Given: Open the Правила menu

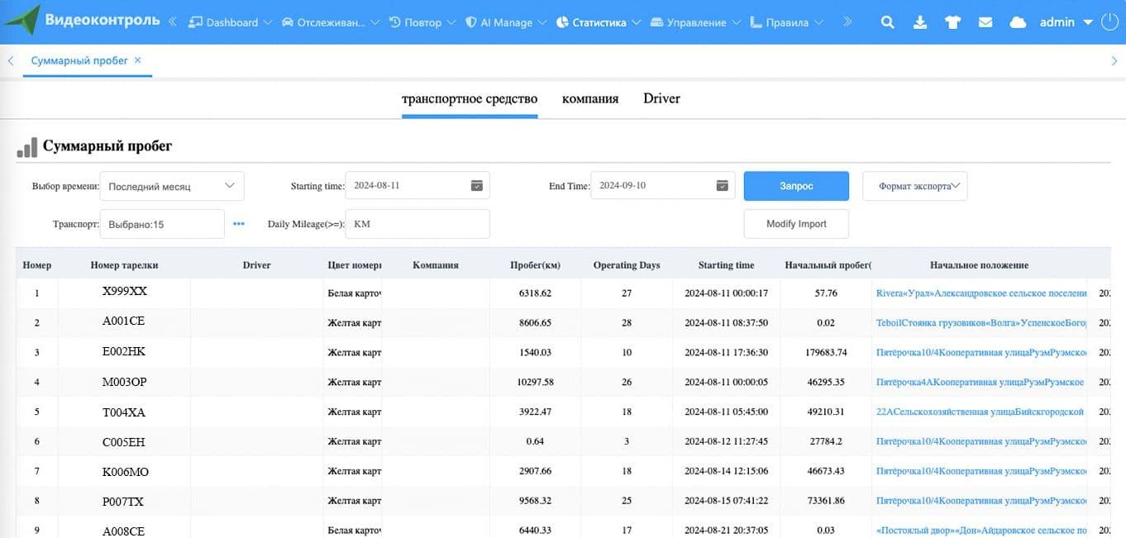Looking at the screenshot, I should (x=787, y=22).
